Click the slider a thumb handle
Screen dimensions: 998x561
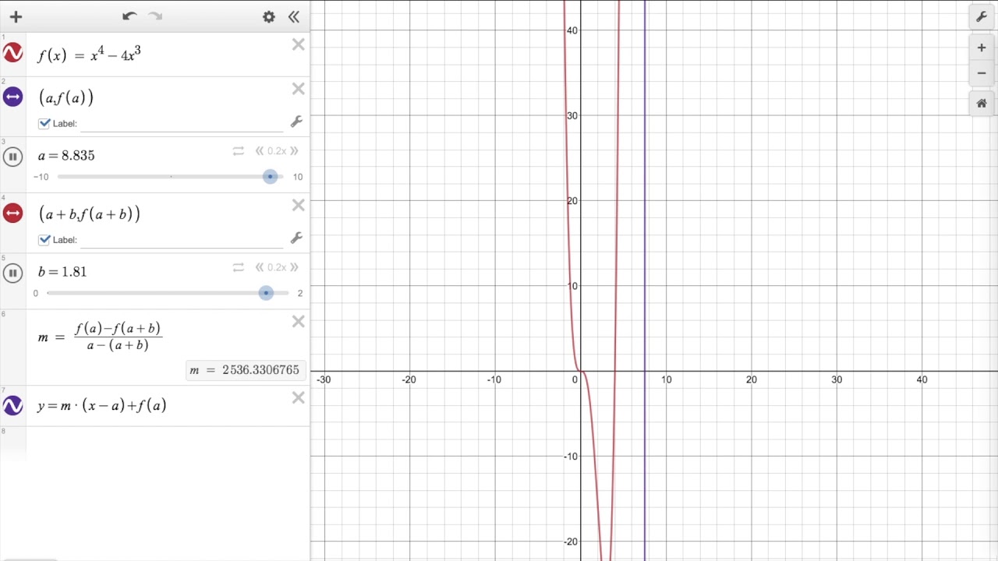(270, 177)
